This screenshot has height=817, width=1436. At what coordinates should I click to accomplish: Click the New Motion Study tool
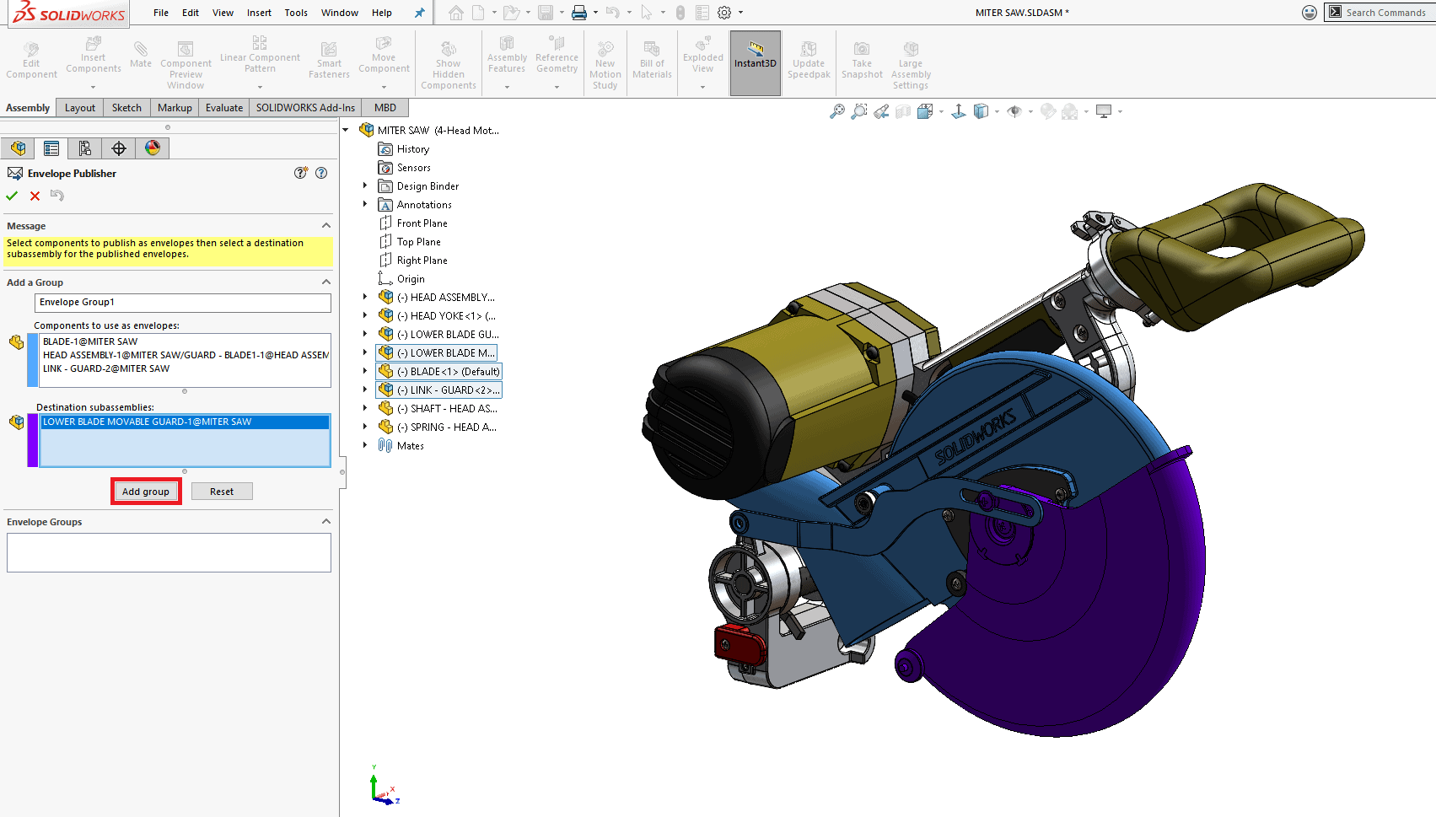click(x=605, y=66)
